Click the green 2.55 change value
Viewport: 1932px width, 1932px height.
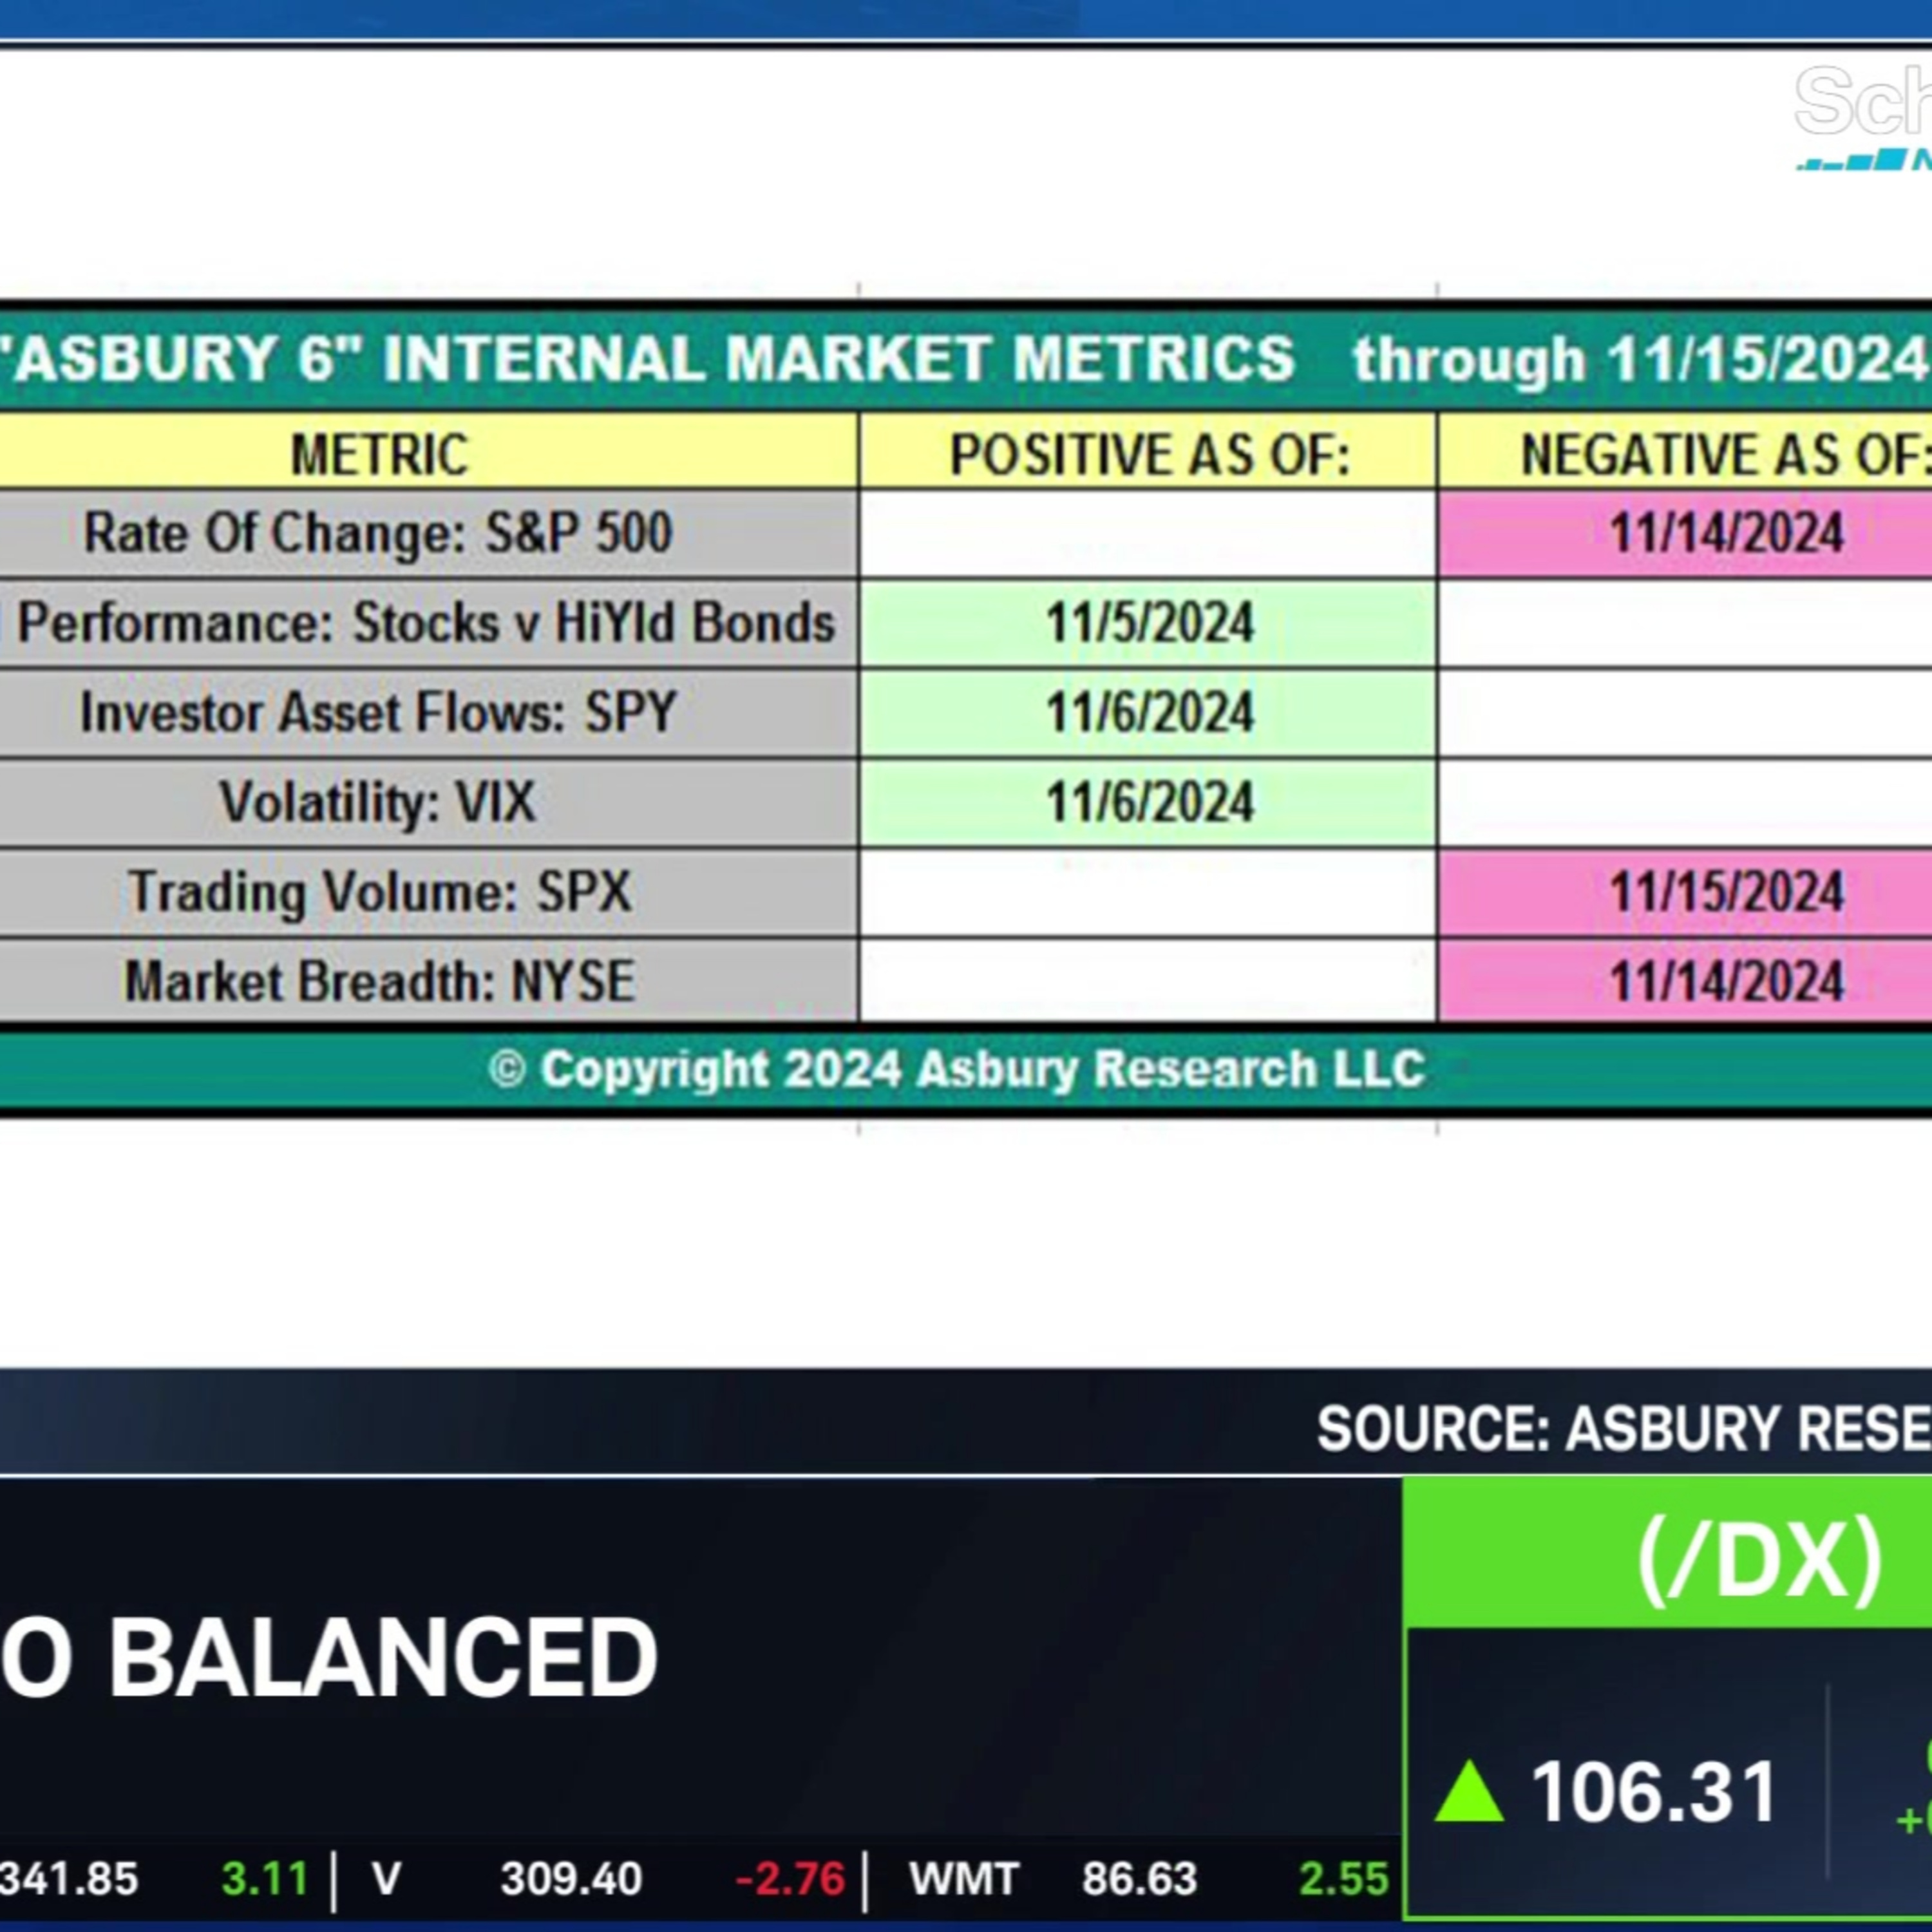tap(1343, 1879)
